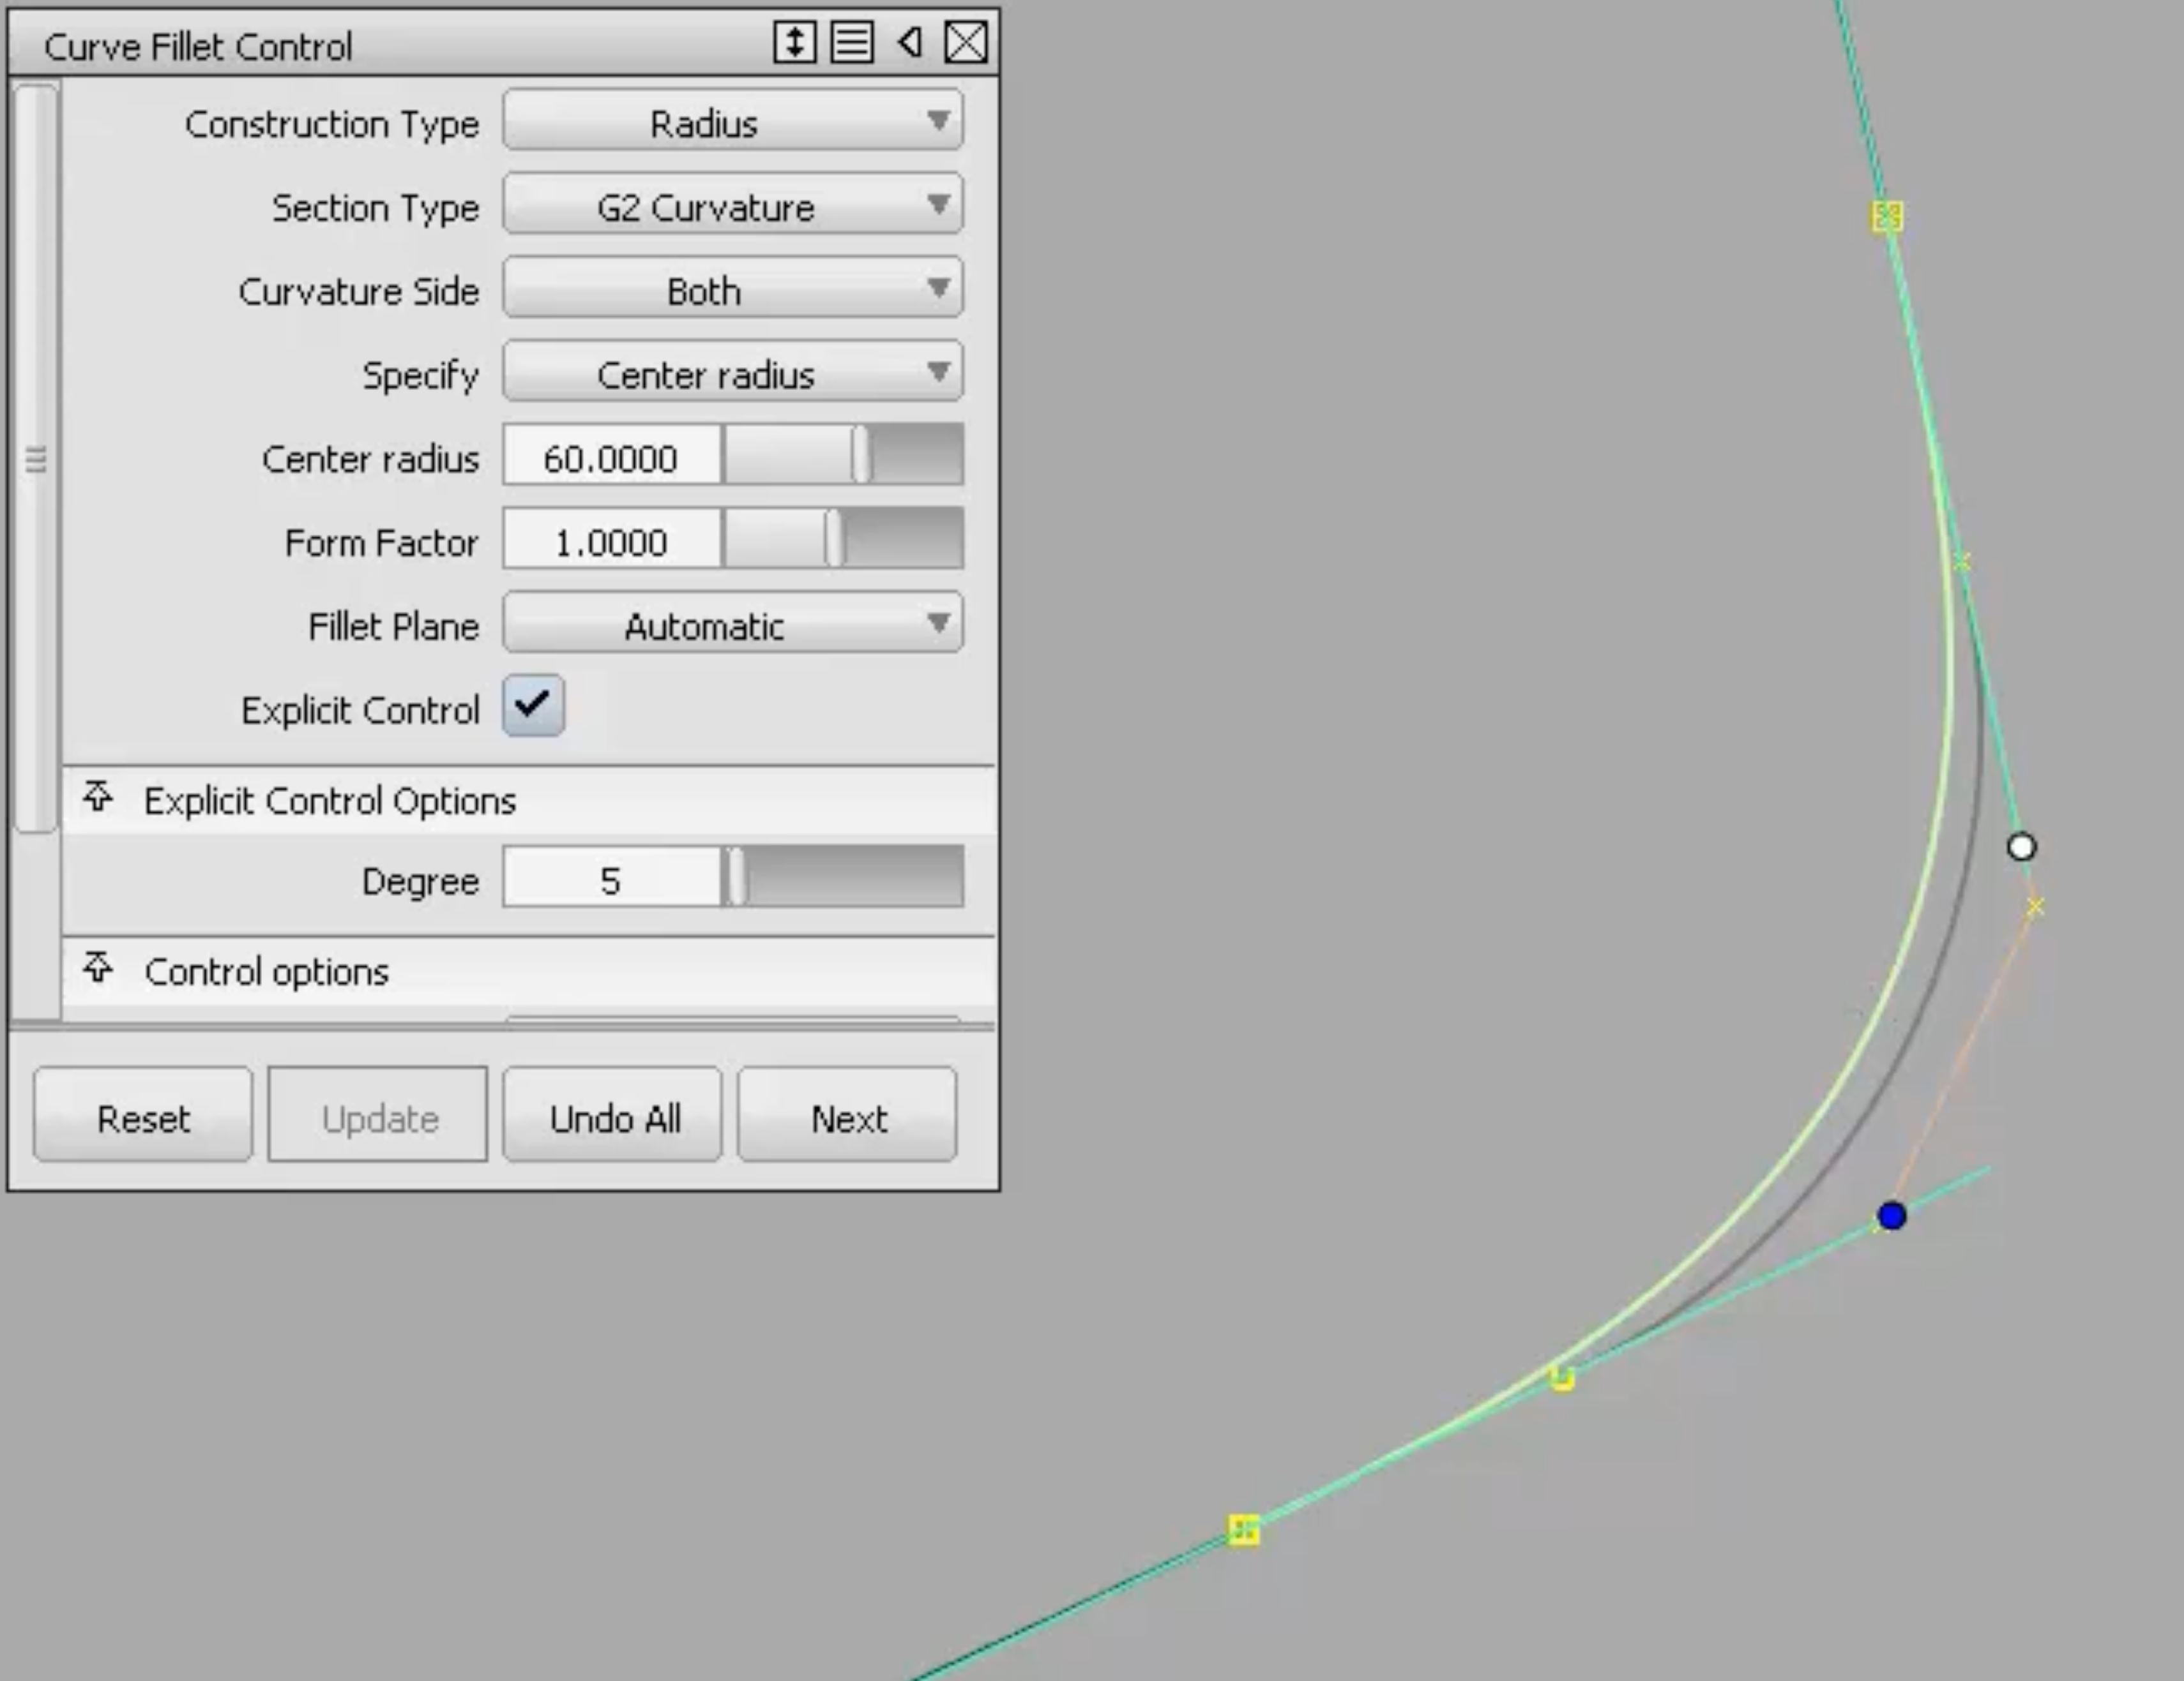Click the yellow square marker at top of curve
Screen dimensions: 2184x1681
click(x=1886, y=216)
